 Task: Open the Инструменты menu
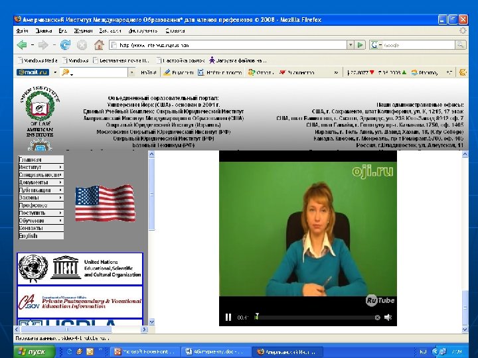[x=143, y=30]
